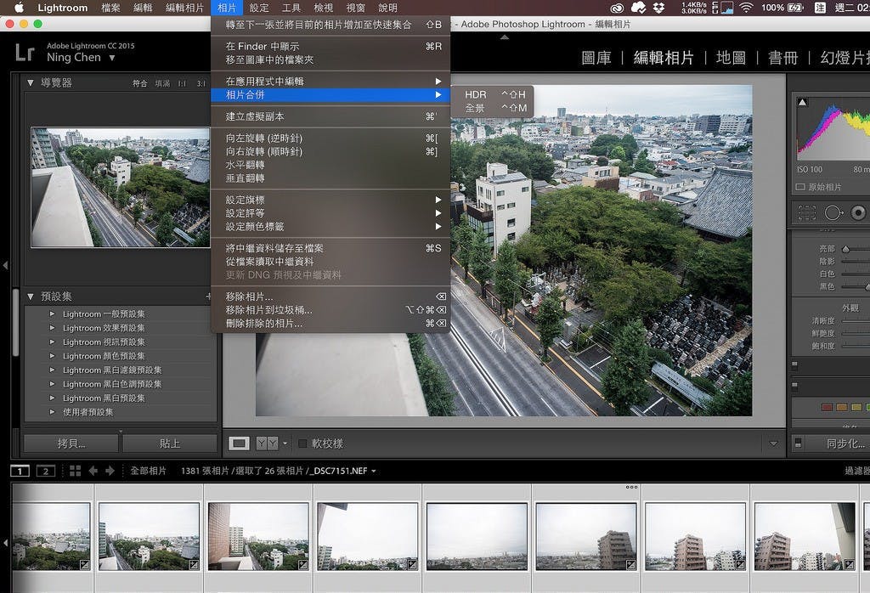870x593 pixels.
Task: Switch to loupe view mode icon
Action: 240,443
